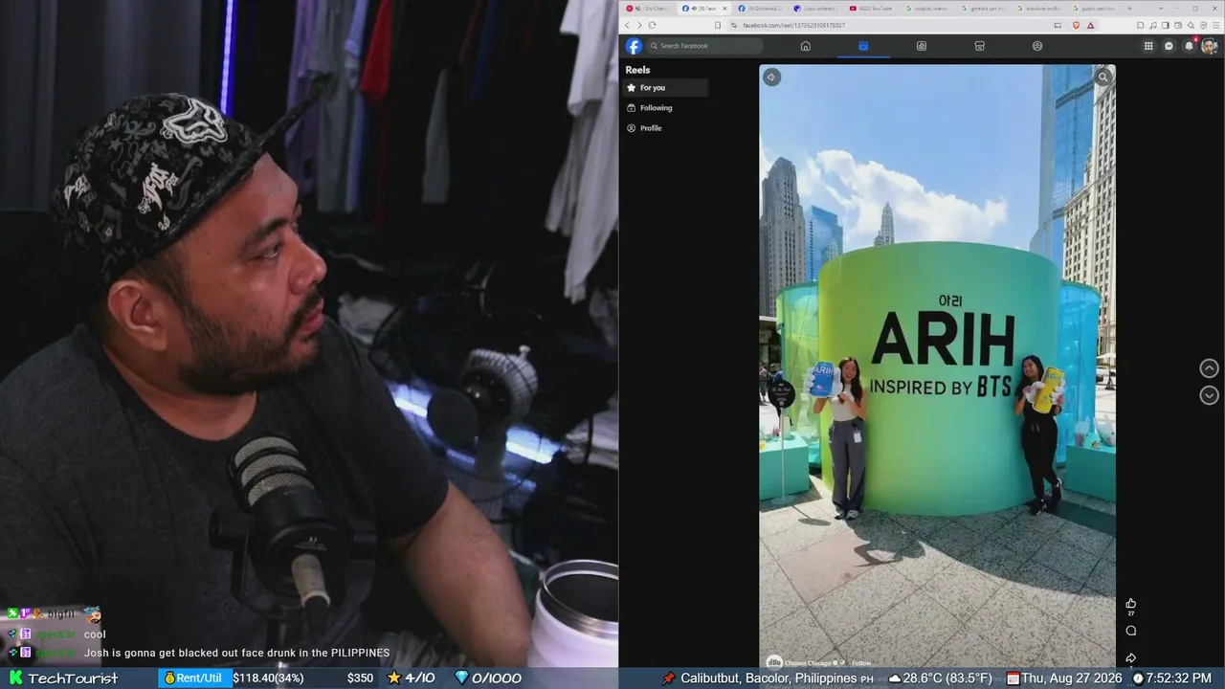Click the search magnifier on the reel
The image size is (1225, 689).
pos(1103,77)
